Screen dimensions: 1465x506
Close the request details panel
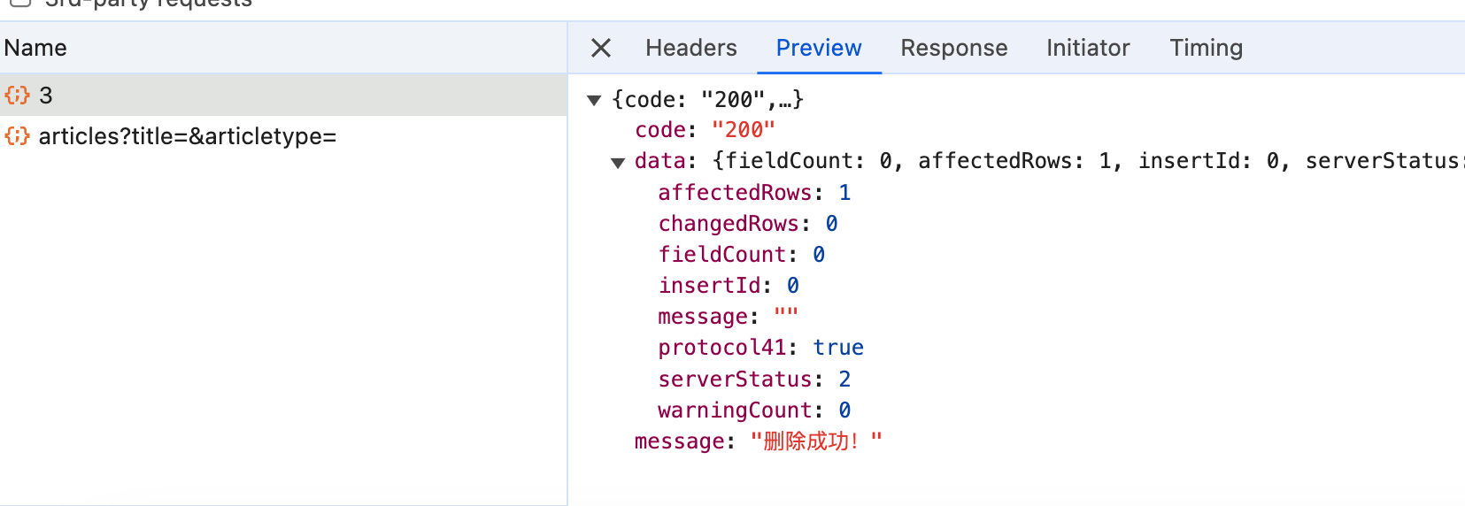601,48
